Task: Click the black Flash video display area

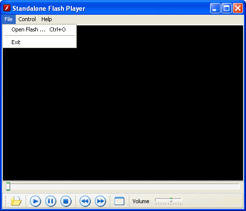Action: (x=123, y=103)
